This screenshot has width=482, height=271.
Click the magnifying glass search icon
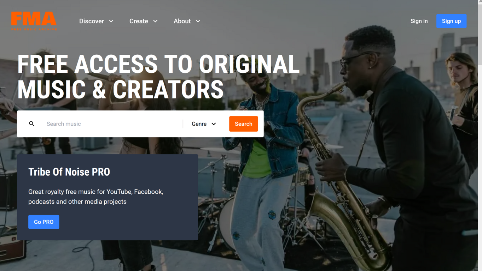32,124
